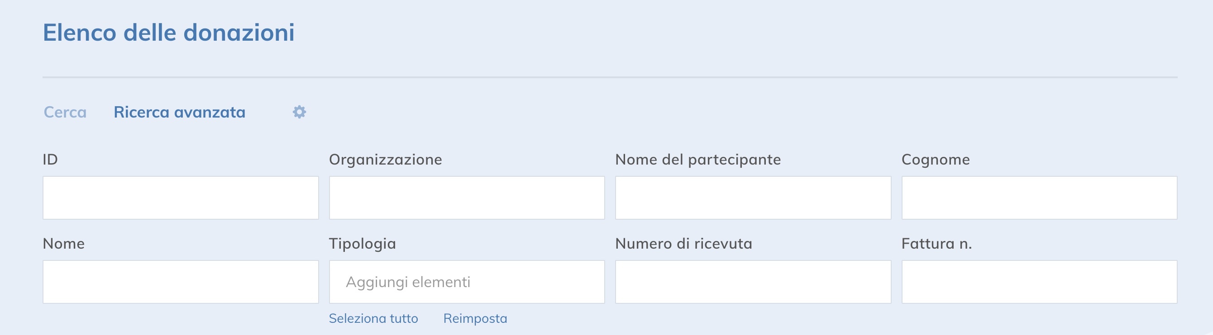
Task: Click the Nome del partecipante field
Action: pos(753,198)
